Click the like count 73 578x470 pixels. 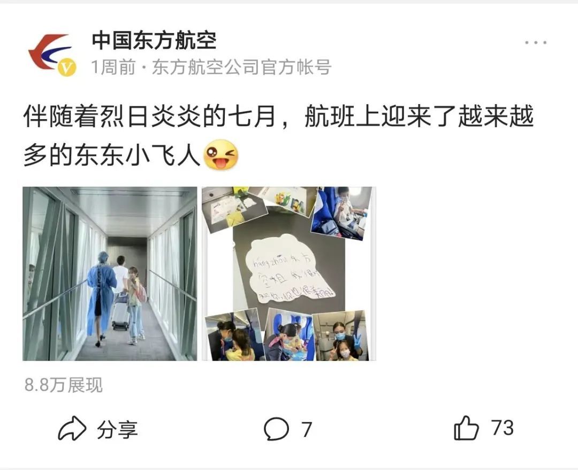coord(502,428)
